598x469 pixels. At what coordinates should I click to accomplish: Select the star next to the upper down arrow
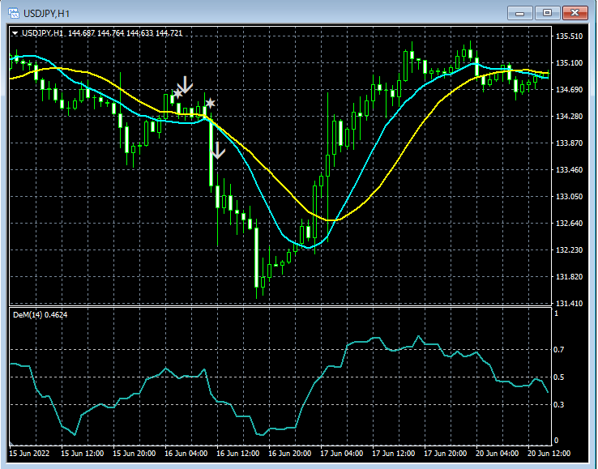[177, 93]
